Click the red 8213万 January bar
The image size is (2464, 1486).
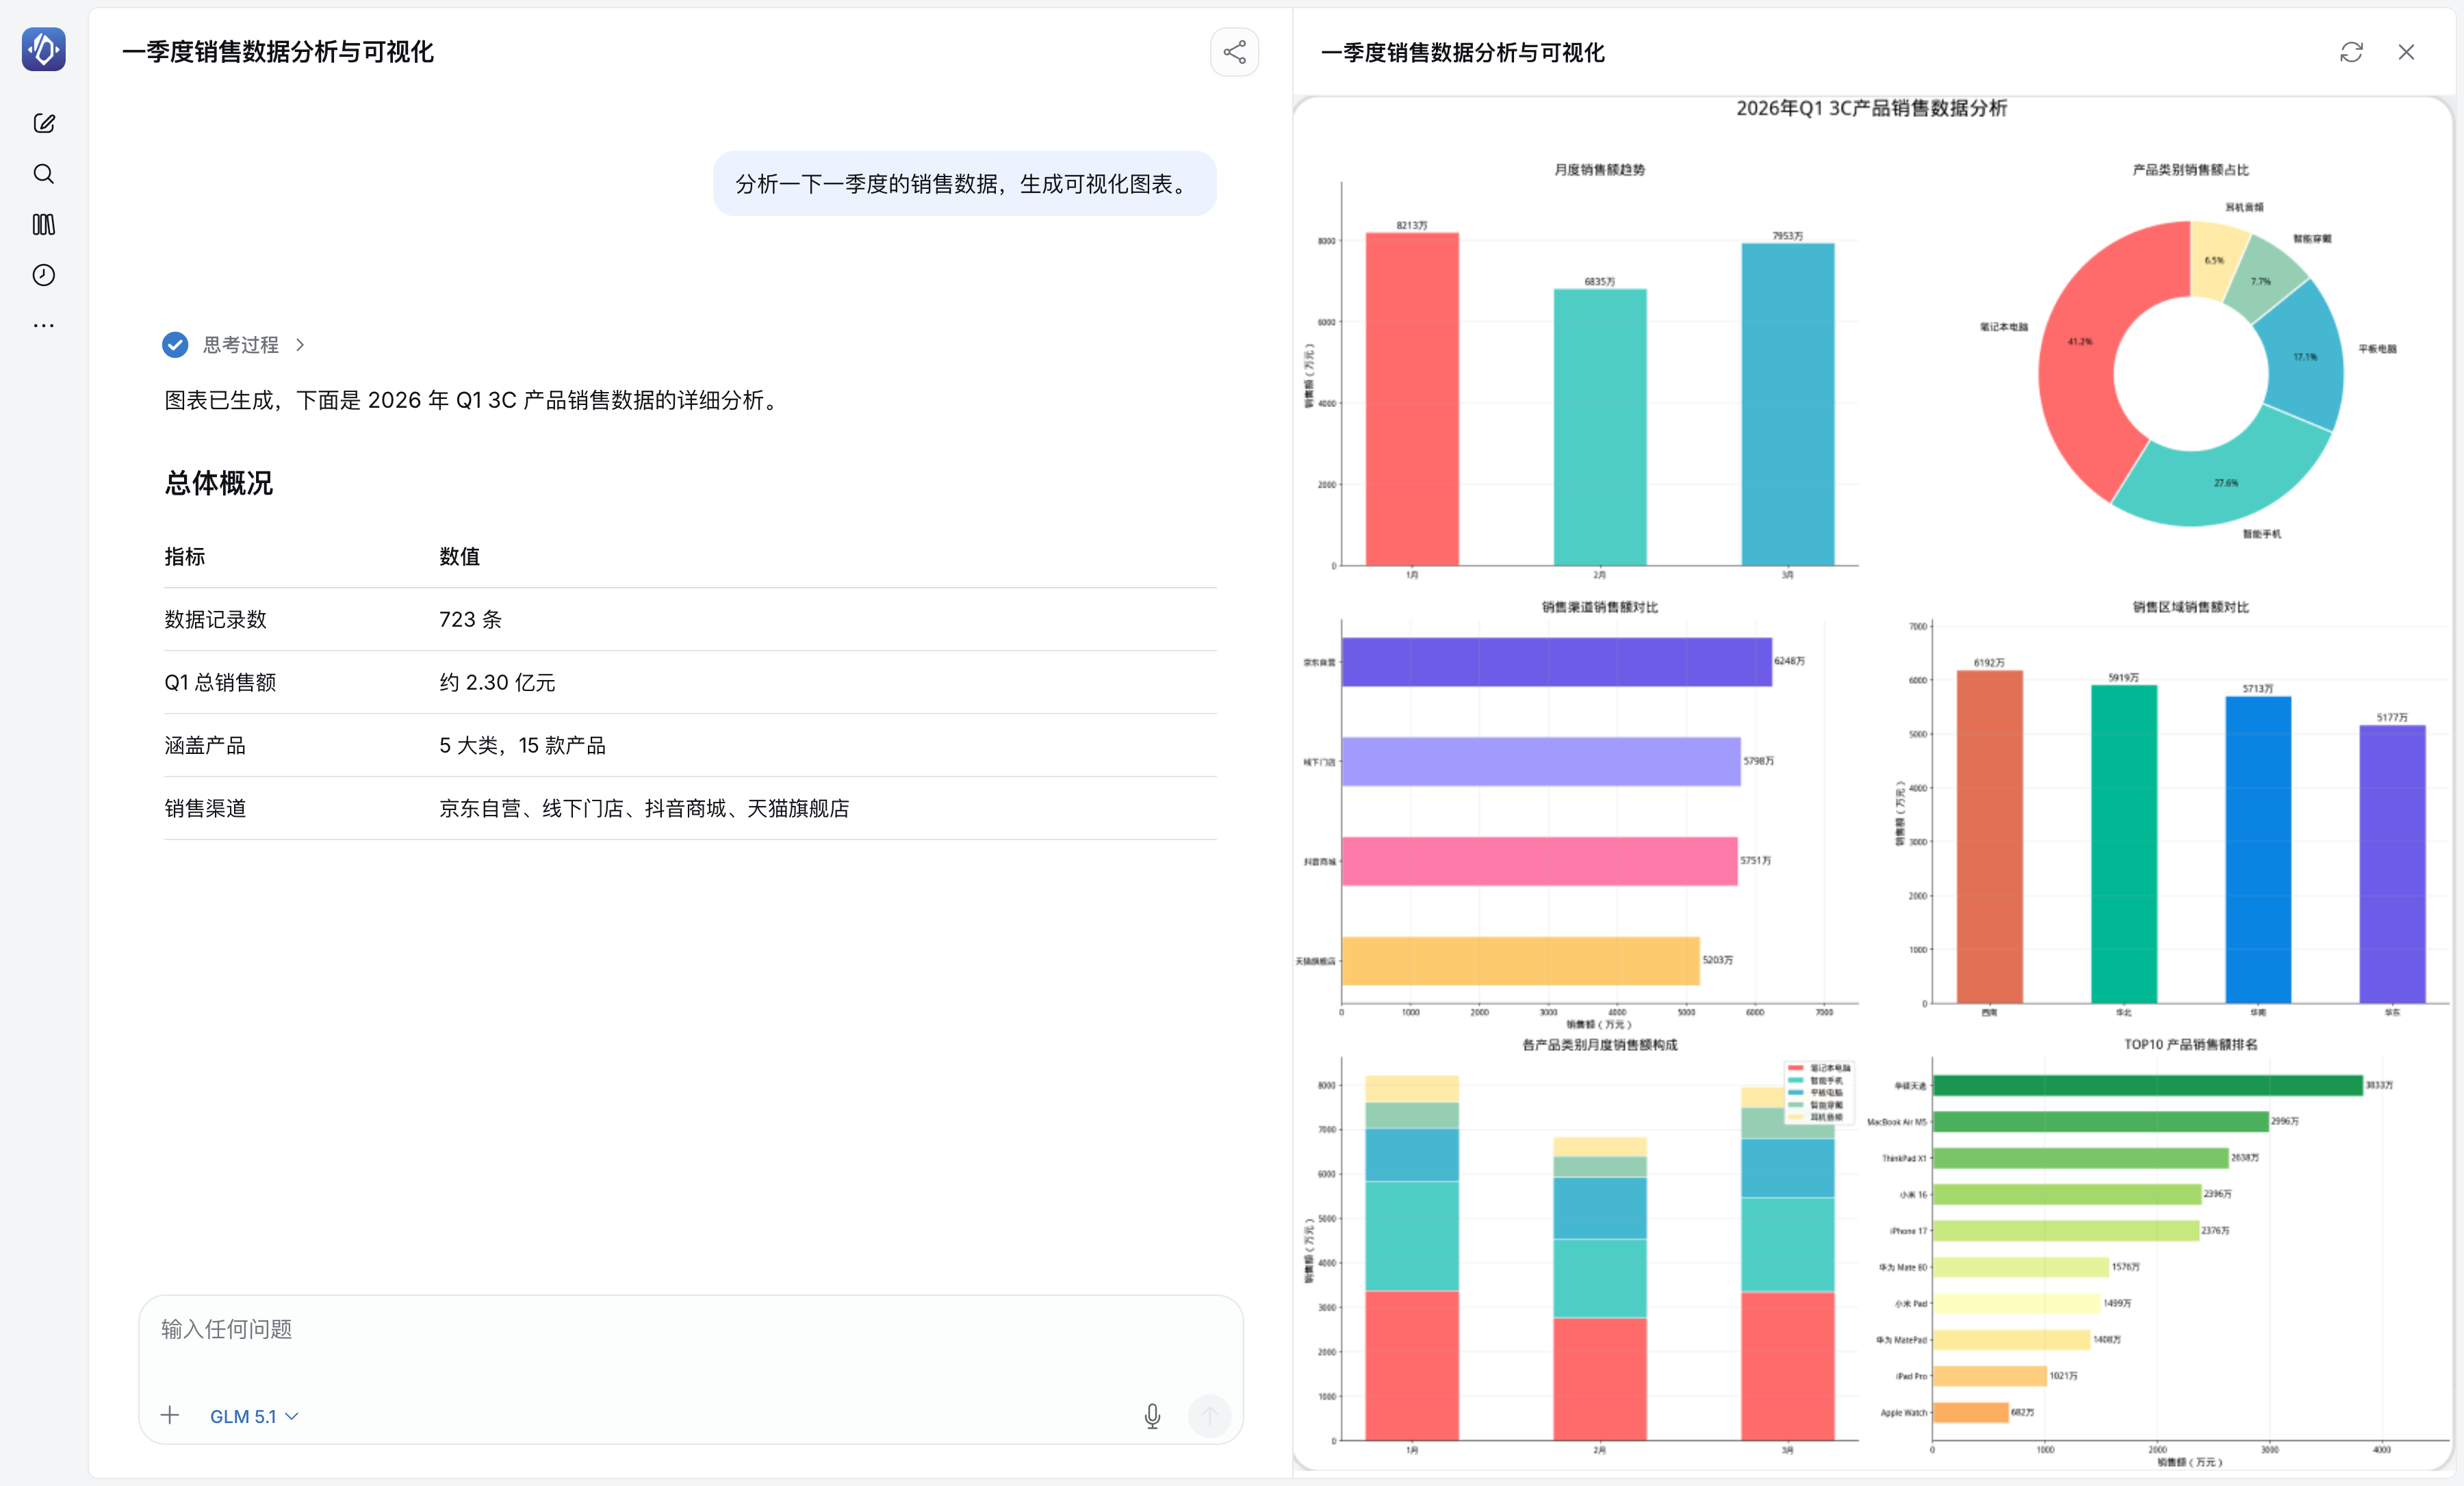tap(1412, 399)
